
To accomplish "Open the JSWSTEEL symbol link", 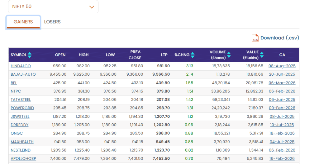I will pos(20,117).
